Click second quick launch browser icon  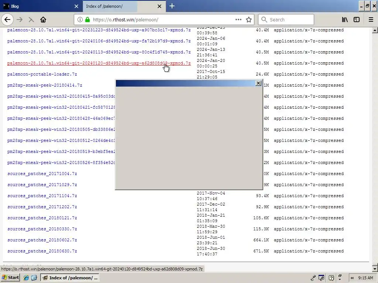[x=34, y=278]
